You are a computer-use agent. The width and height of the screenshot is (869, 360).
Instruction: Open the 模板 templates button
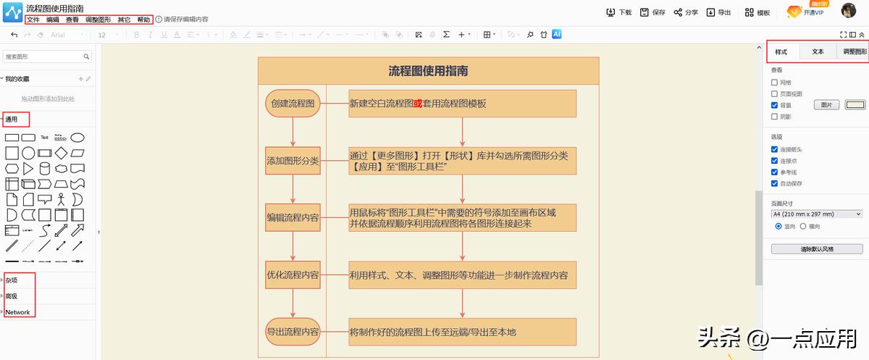(757, 12)
